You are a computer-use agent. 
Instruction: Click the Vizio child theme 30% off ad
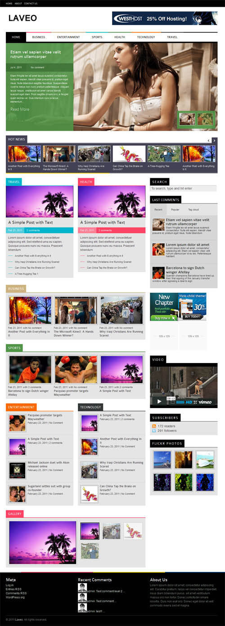pos(193,307)
